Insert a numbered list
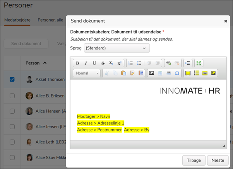This screenshot has height=169, width=233. [x=130, y=63]
